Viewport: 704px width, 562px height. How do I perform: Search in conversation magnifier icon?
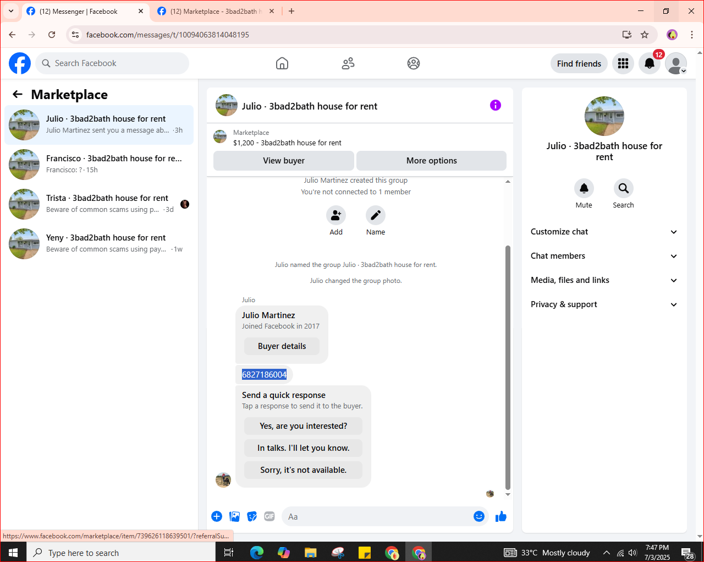pyautogui.click(x=624, y=188)
